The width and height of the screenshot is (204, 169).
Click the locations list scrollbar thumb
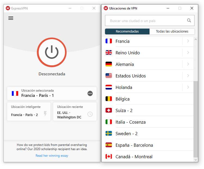click(196, 119)
